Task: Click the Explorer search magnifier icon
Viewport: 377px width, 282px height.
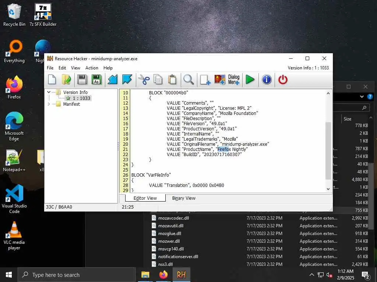Action: coord(364,108)
